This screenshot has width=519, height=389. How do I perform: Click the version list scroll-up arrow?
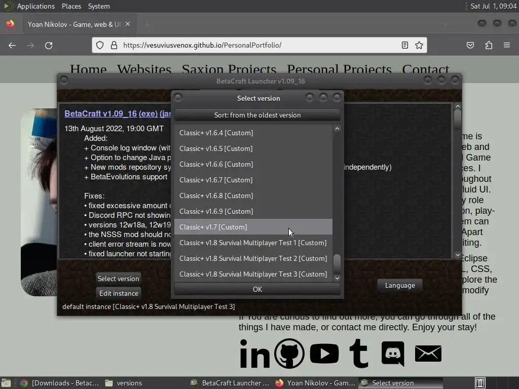coord(337,128)
